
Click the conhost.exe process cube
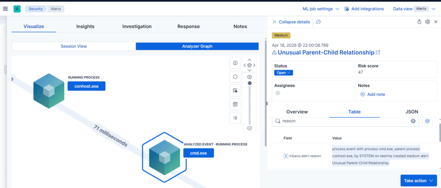(x=49, y=91)
